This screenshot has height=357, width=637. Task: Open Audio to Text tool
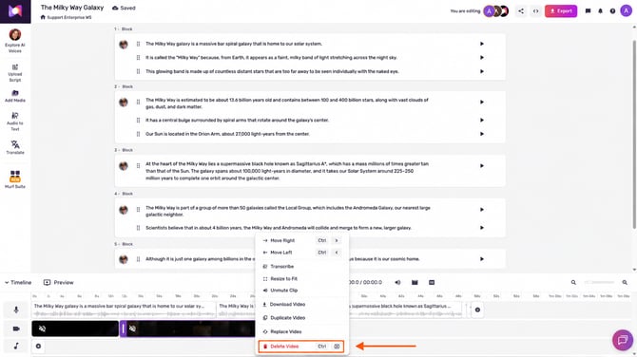coord(15,122)
